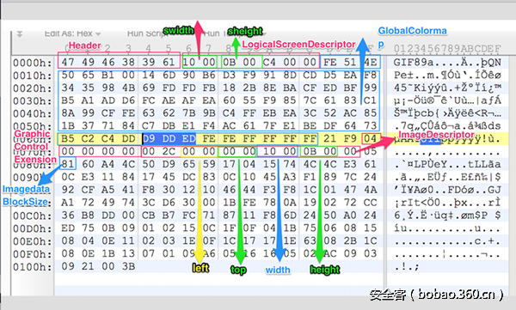Click byte C7 in row 0050h
Image resolution: width=516 pixels, height=310 pixels.
pyautogui.click(x=149, y=125)
